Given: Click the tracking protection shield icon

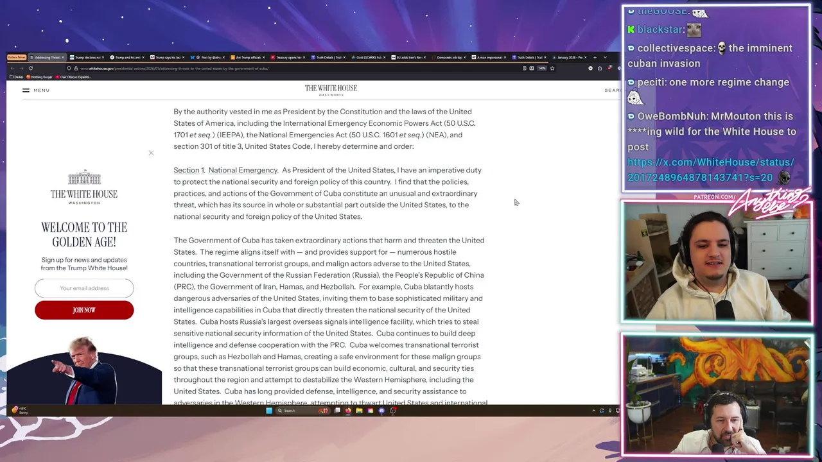Looking at the screenshot, I should click(69, 69).
